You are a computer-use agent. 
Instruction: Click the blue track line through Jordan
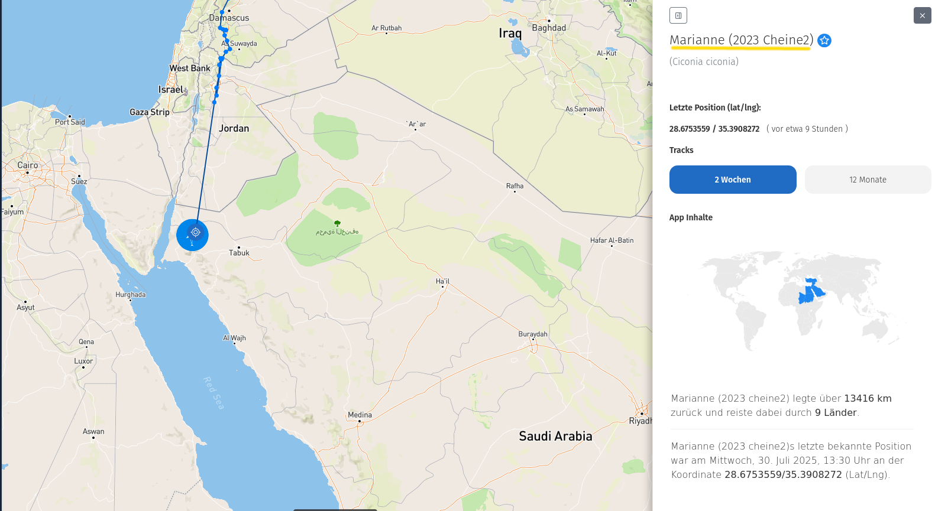pos(206,160)
